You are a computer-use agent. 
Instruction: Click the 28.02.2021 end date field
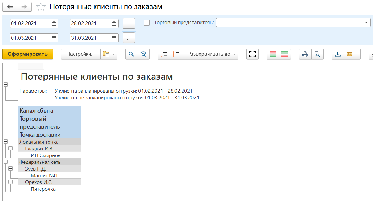click(90, 23)
